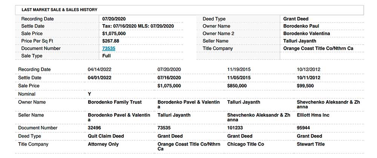Click the Grant Deed value beside Deed Type

[296, 19]
